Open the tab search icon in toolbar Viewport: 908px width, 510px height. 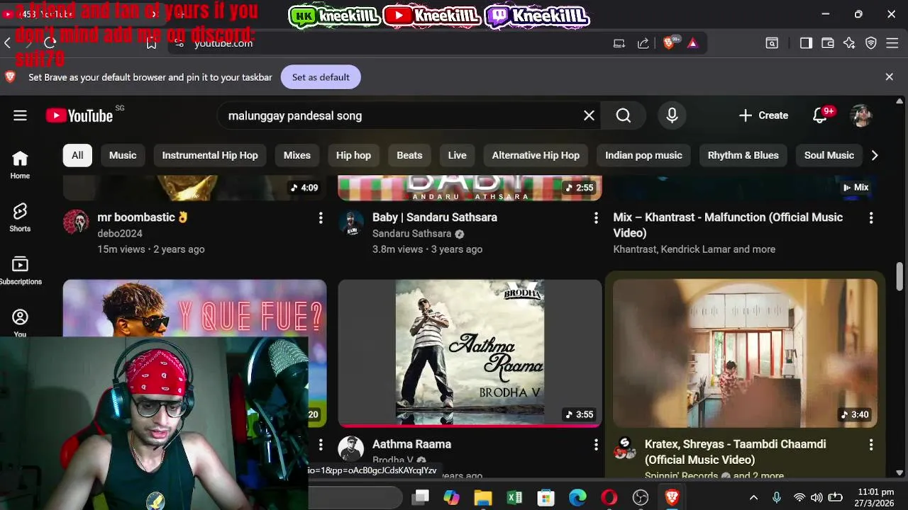(x=772, y=43)
